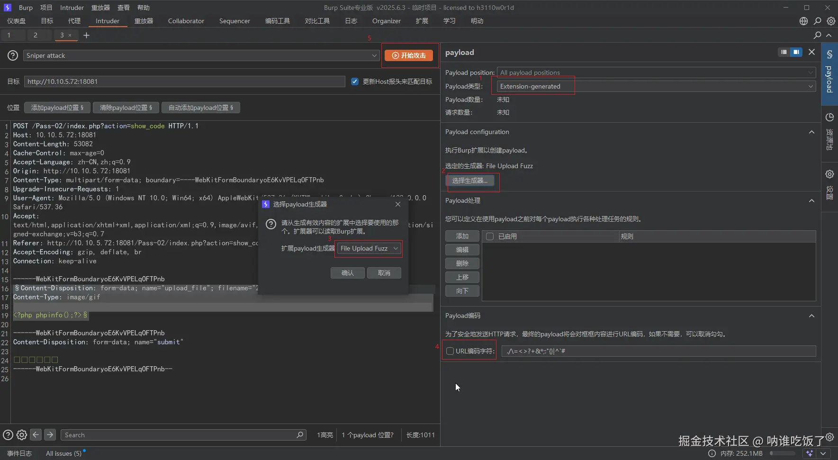This screenshot has height=460, width=838.
Task: Open Burp settings gear at top right
Action: tap(831, 21)
